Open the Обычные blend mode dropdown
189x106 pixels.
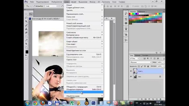(141, 62)
